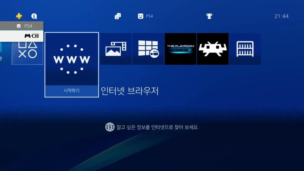
Task: Open the Library bookshelf tile
Action: [x=245, y=49]
